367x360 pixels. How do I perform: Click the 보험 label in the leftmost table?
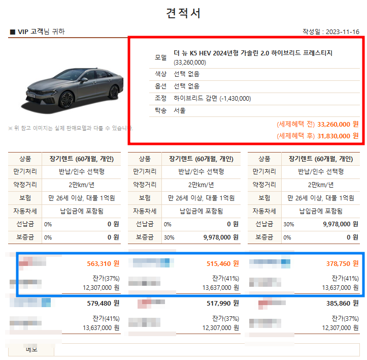pos(25,198)
